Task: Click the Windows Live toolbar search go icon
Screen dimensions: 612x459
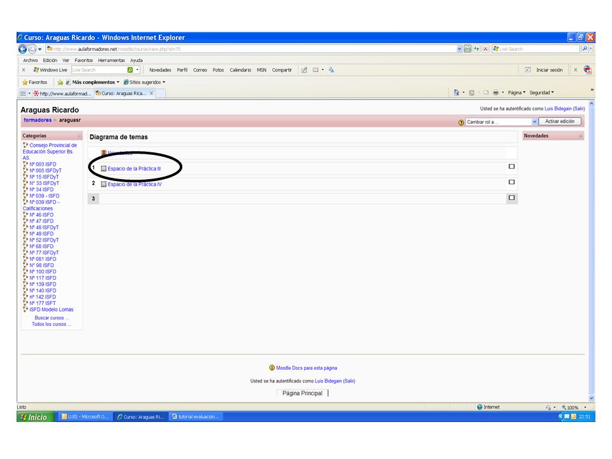Action: (130, 70)
